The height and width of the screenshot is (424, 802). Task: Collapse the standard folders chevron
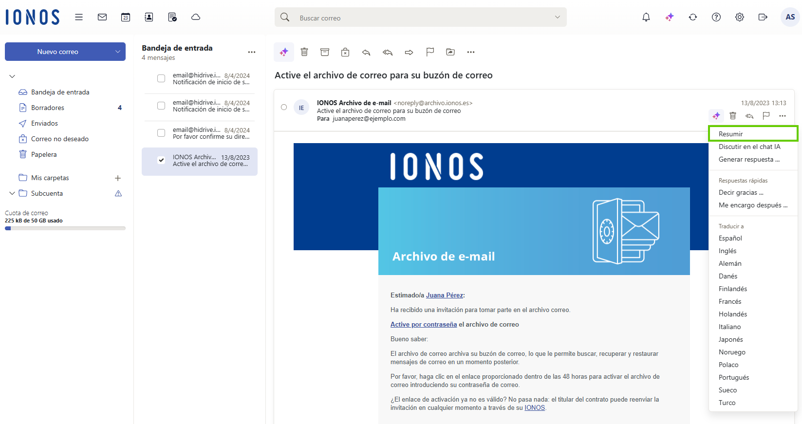[x=12, y=76]
